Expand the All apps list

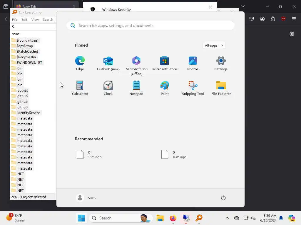tap(214, 45)
